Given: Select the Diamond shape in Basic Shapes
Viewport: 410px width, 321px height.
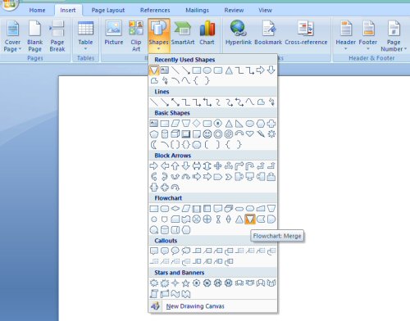Looking at the screenshot, I should coord(197,124).
